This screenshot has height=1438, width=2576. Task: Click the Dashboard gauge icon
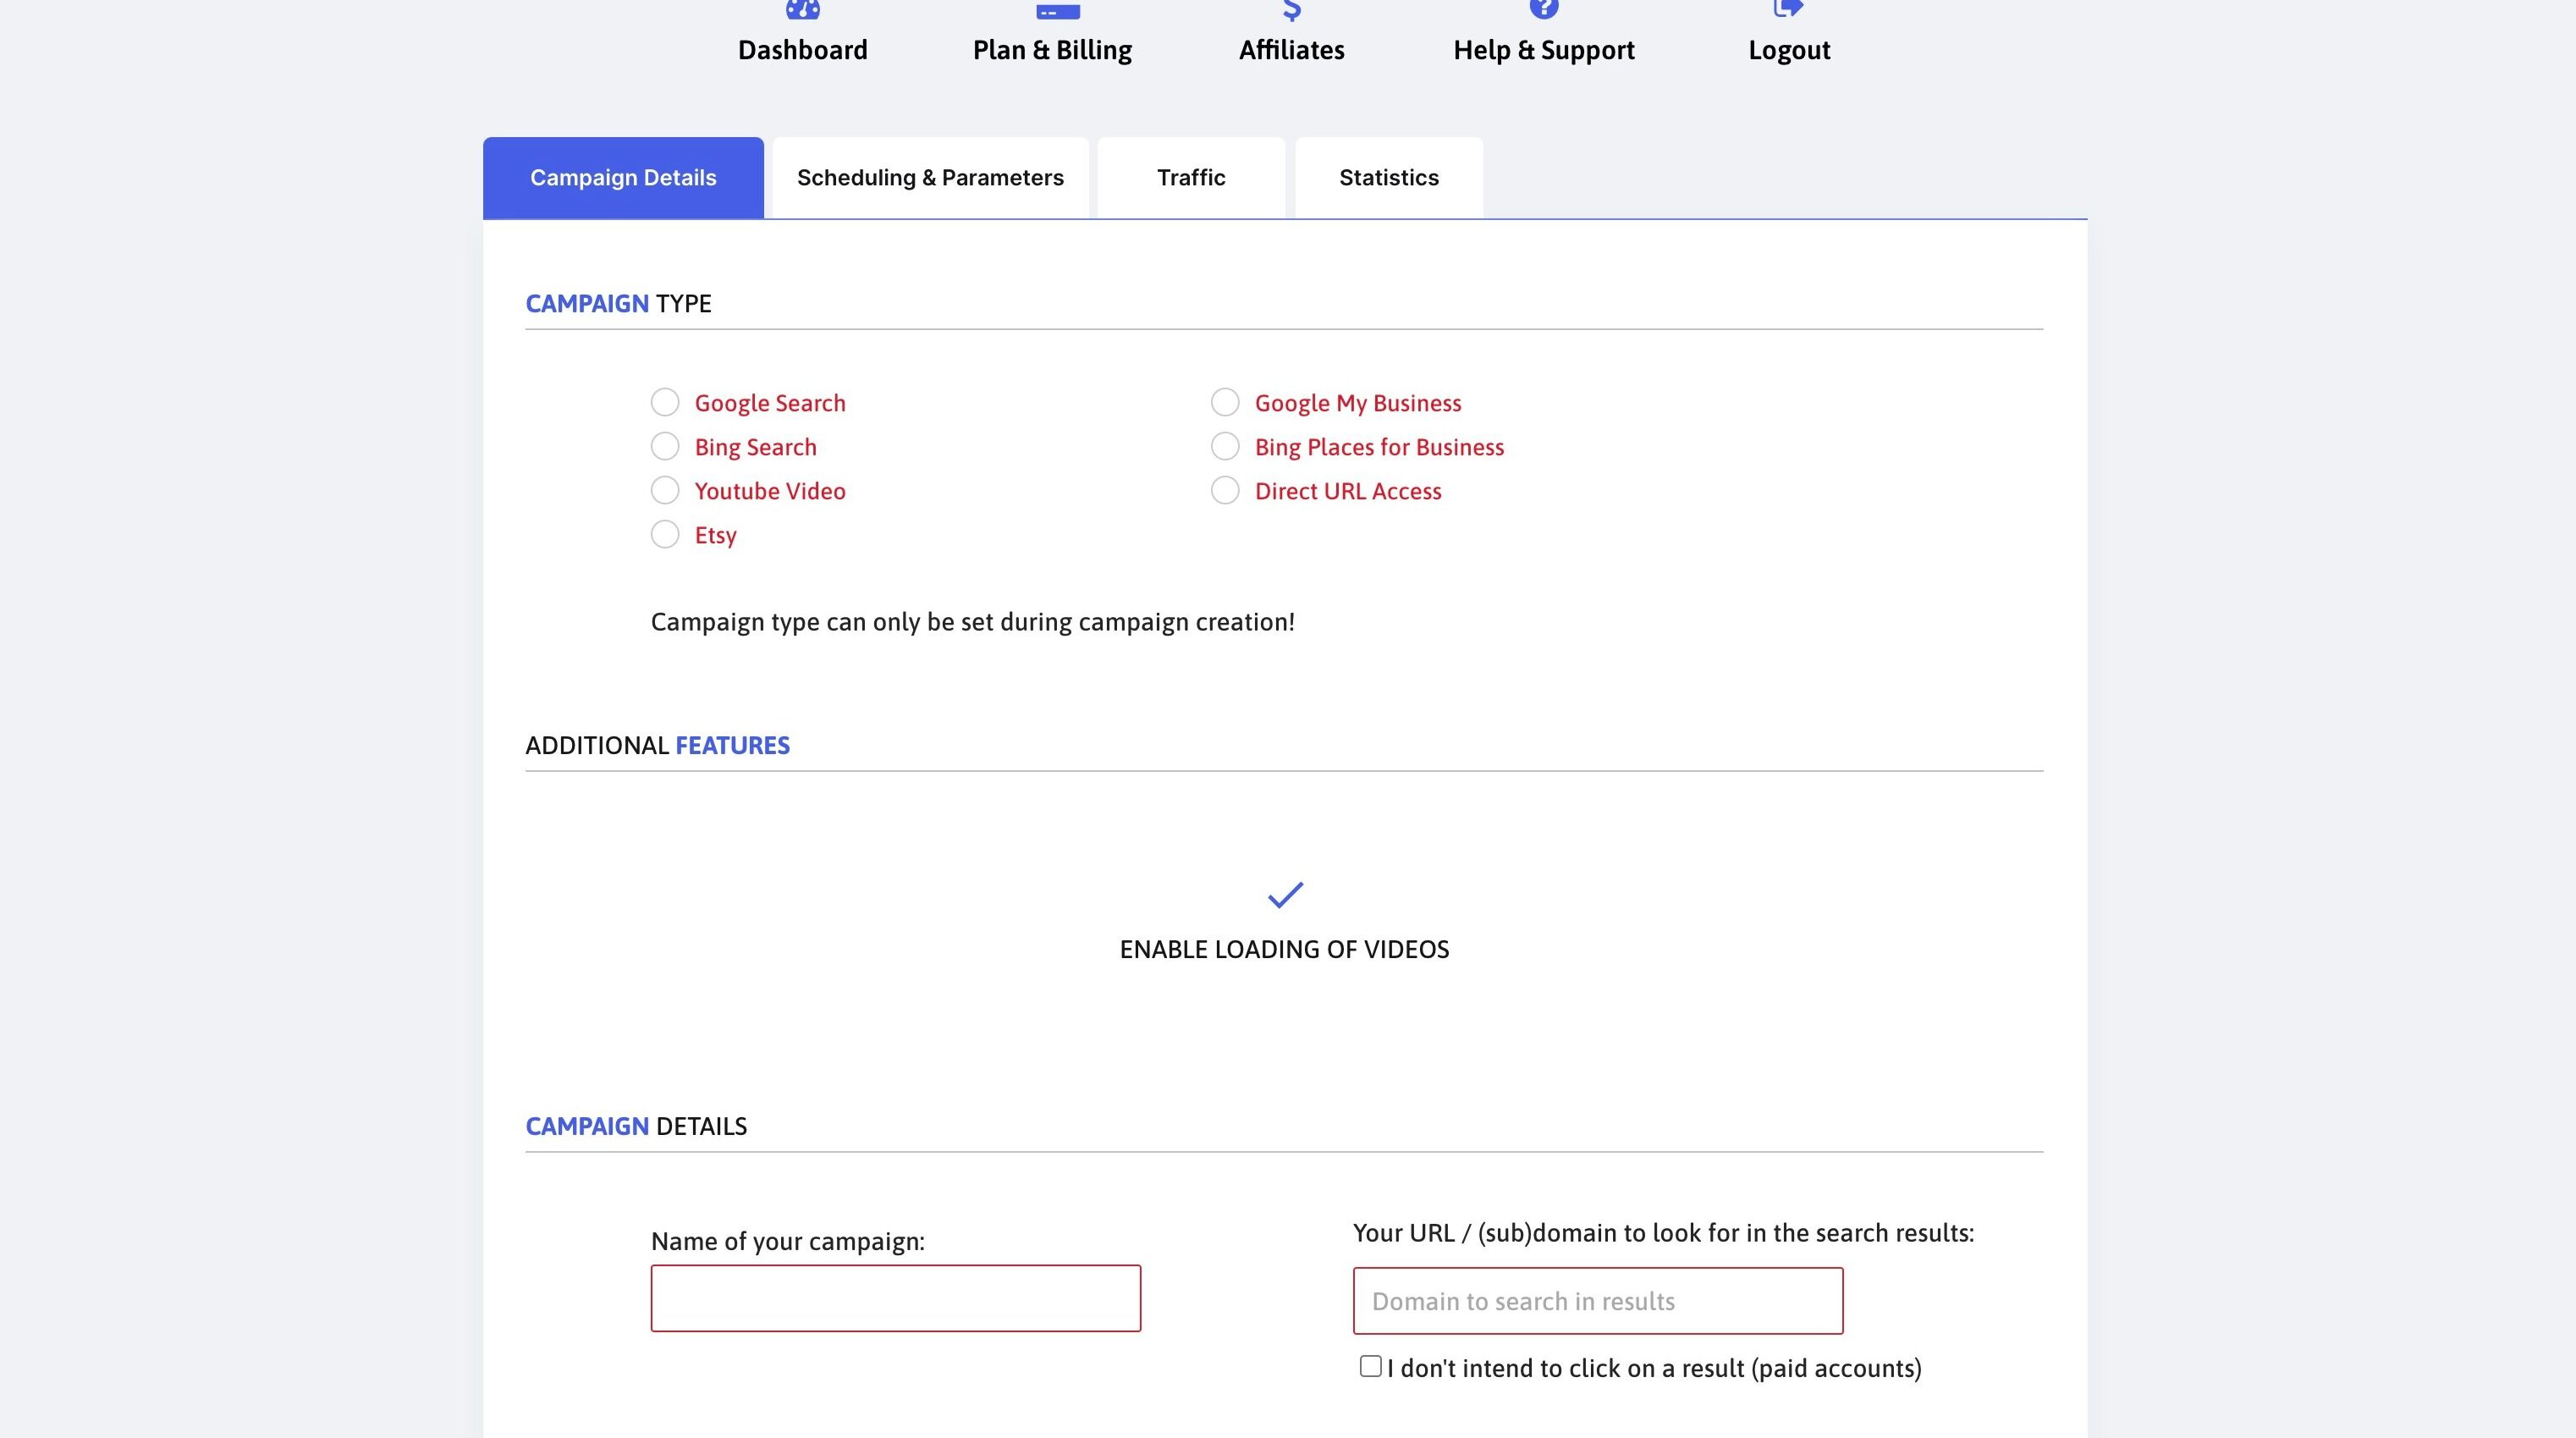tap(802, 9)
